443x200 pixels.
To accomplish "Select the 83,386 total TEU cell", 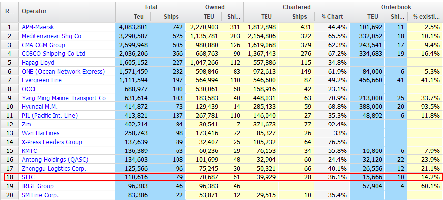I will pos(133,195).
